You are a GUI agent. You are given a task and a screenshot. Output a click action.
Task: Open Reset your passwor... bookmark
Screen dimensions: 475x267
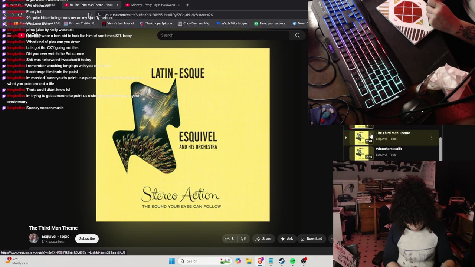tap(271, 23)
